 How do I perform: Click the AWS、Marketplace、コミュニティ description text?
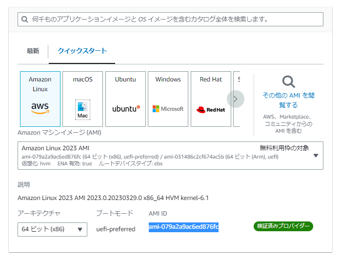click(x=288, y=124)
